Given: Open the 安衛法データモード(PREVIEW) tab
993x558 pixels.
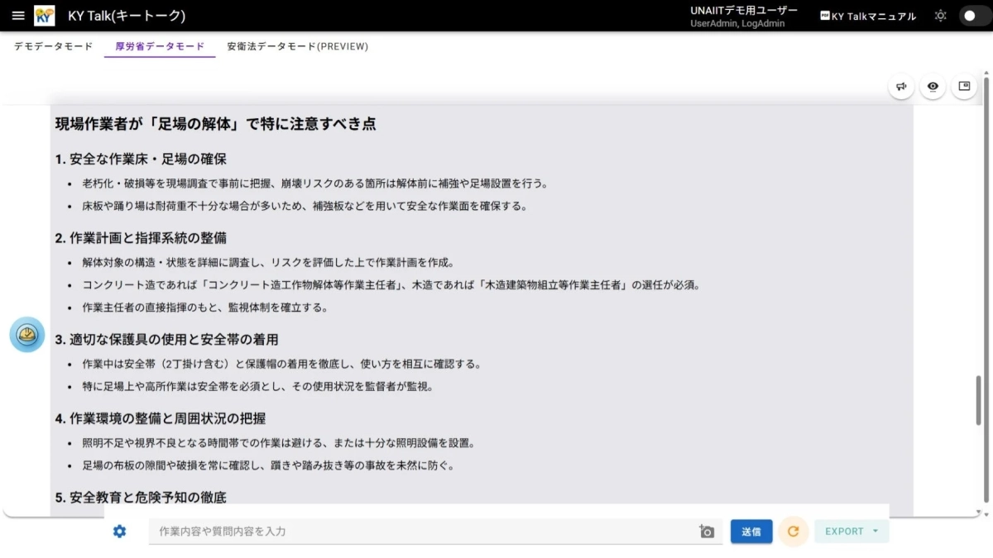Looking at the screenshot, I should (x=296, y=47).
